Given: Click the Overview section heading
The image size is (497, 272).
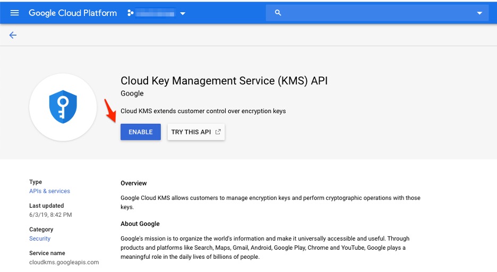Looking at the screenshot, I should [133, 183].
